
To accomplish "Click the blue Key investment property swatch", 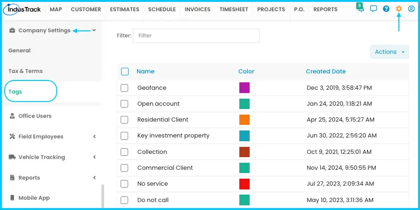I will 244,136.
